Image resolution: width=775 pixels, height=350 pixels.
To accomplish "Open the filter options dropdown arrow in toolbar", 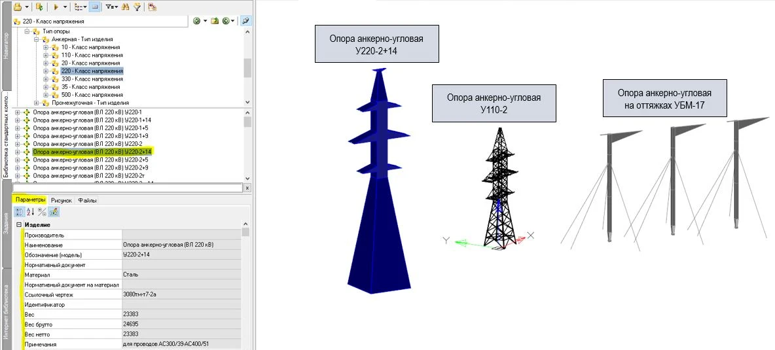I will tap(115, 7).
